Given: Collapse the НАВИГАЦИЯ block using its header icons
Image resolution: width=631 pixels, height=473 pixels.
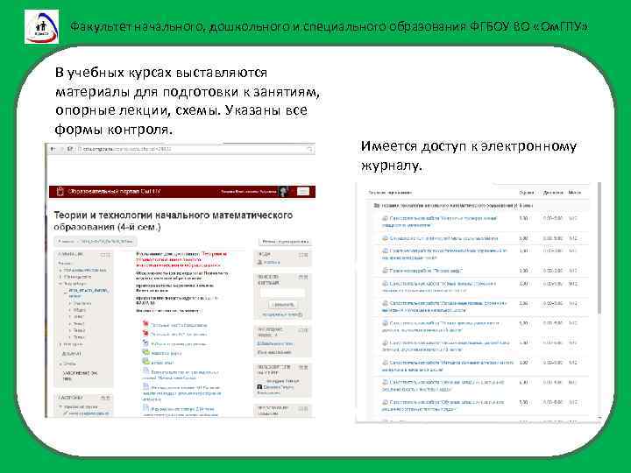Looking at the screenshot, I should coord(105,255).
